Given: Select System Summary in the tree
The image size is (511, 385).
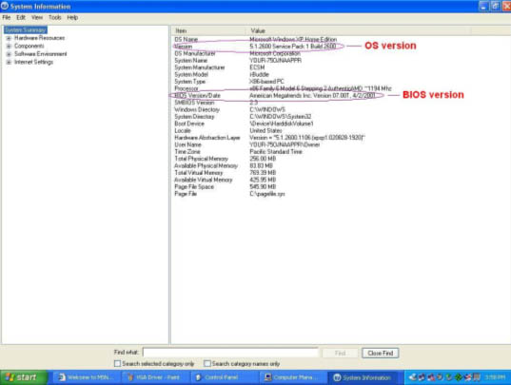Looking at the screenshot, I should [x=26, y=29].
